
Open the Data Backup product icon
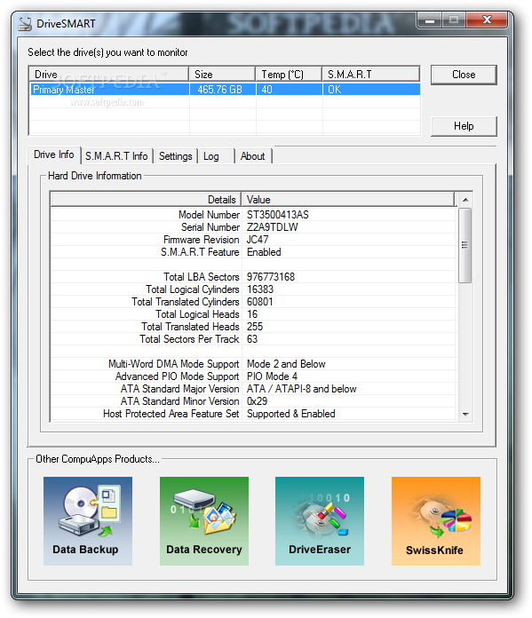[x=88, y=521]
